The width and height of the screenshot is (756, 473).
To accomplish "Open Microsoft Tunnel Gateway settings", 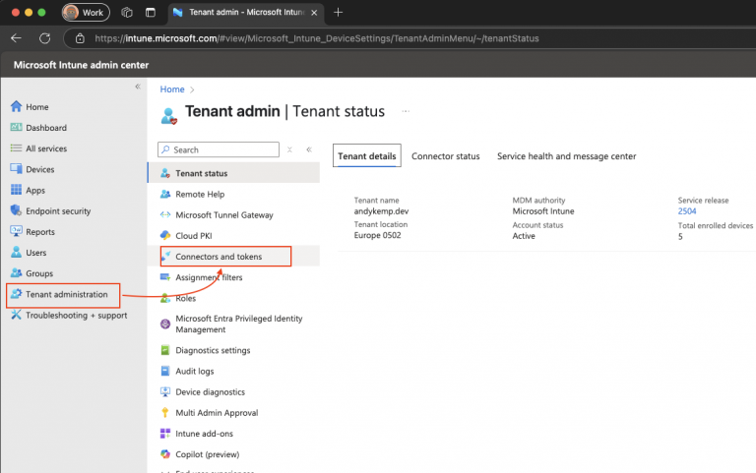I will coord(223,215).
